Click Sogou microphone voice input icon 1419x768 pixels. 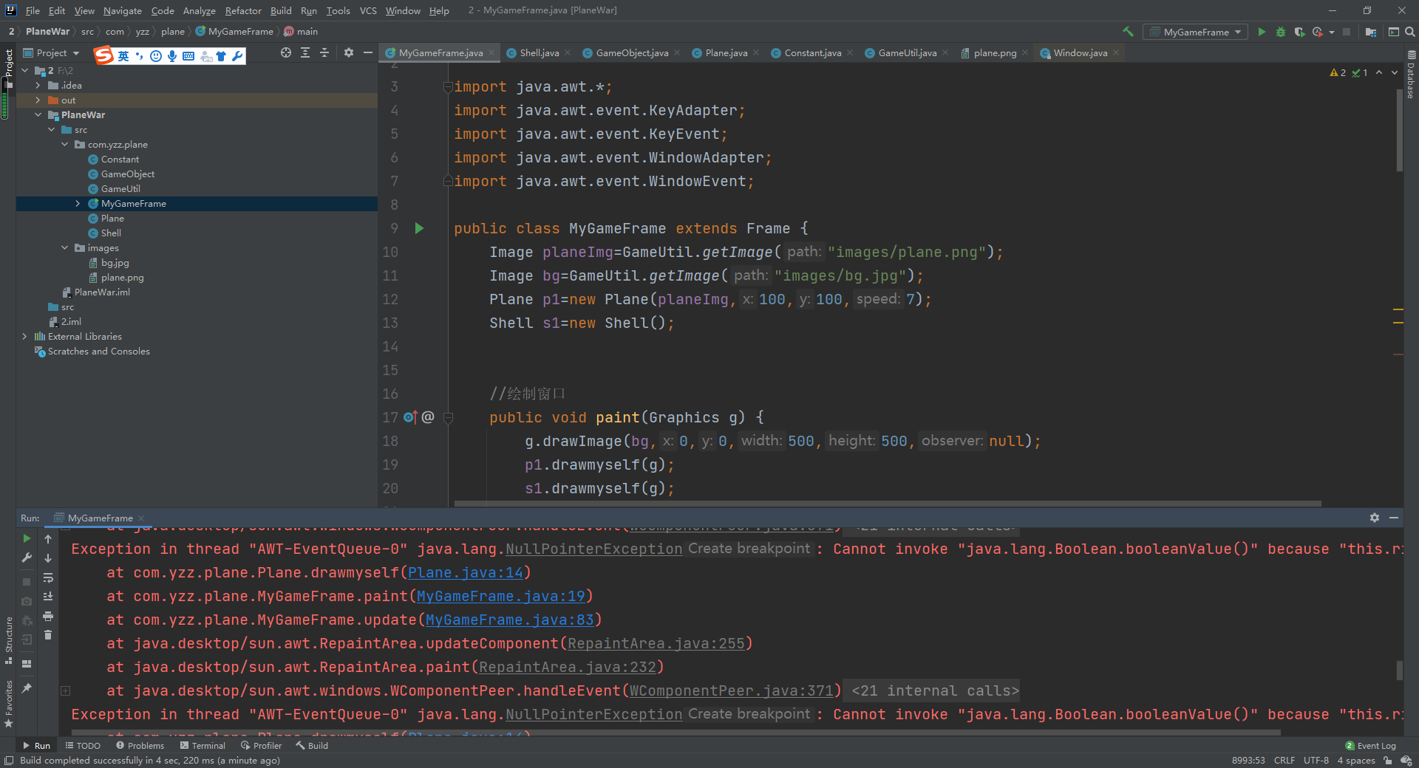click(172, 56)
